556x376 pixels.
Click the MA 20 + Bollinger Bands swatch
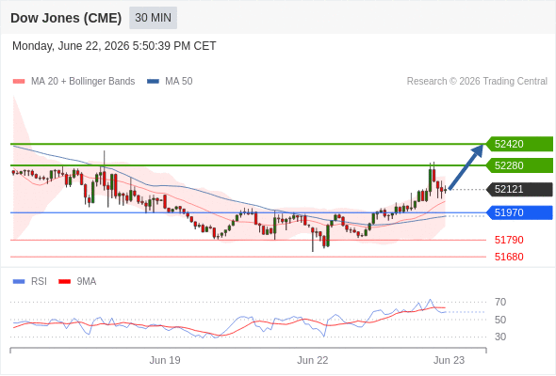[x=19, y=82]
